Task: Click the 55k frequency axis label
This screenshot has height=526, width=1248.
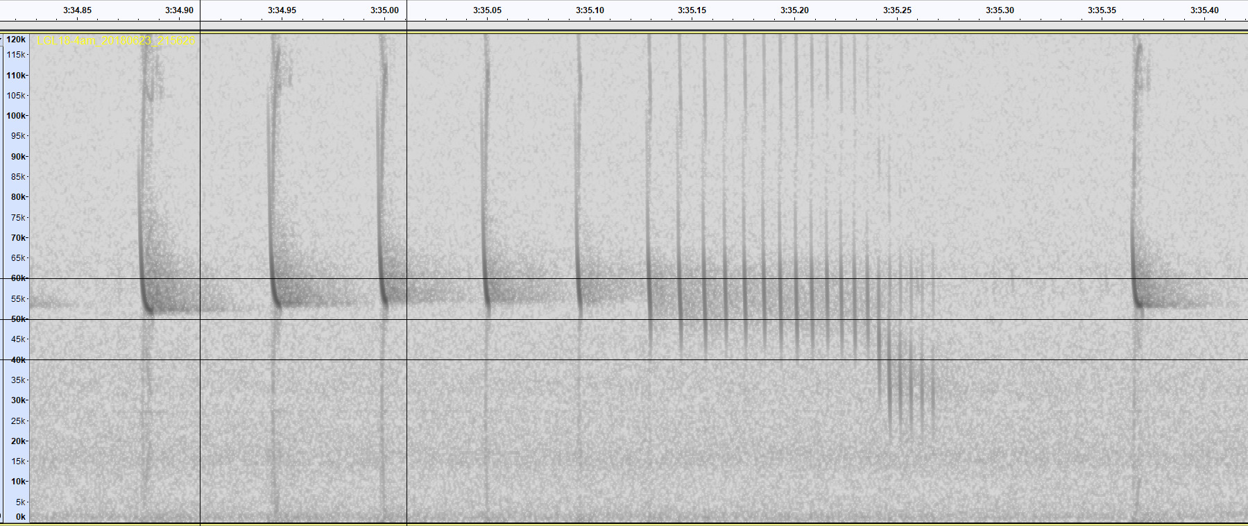Action: (18, 299)
